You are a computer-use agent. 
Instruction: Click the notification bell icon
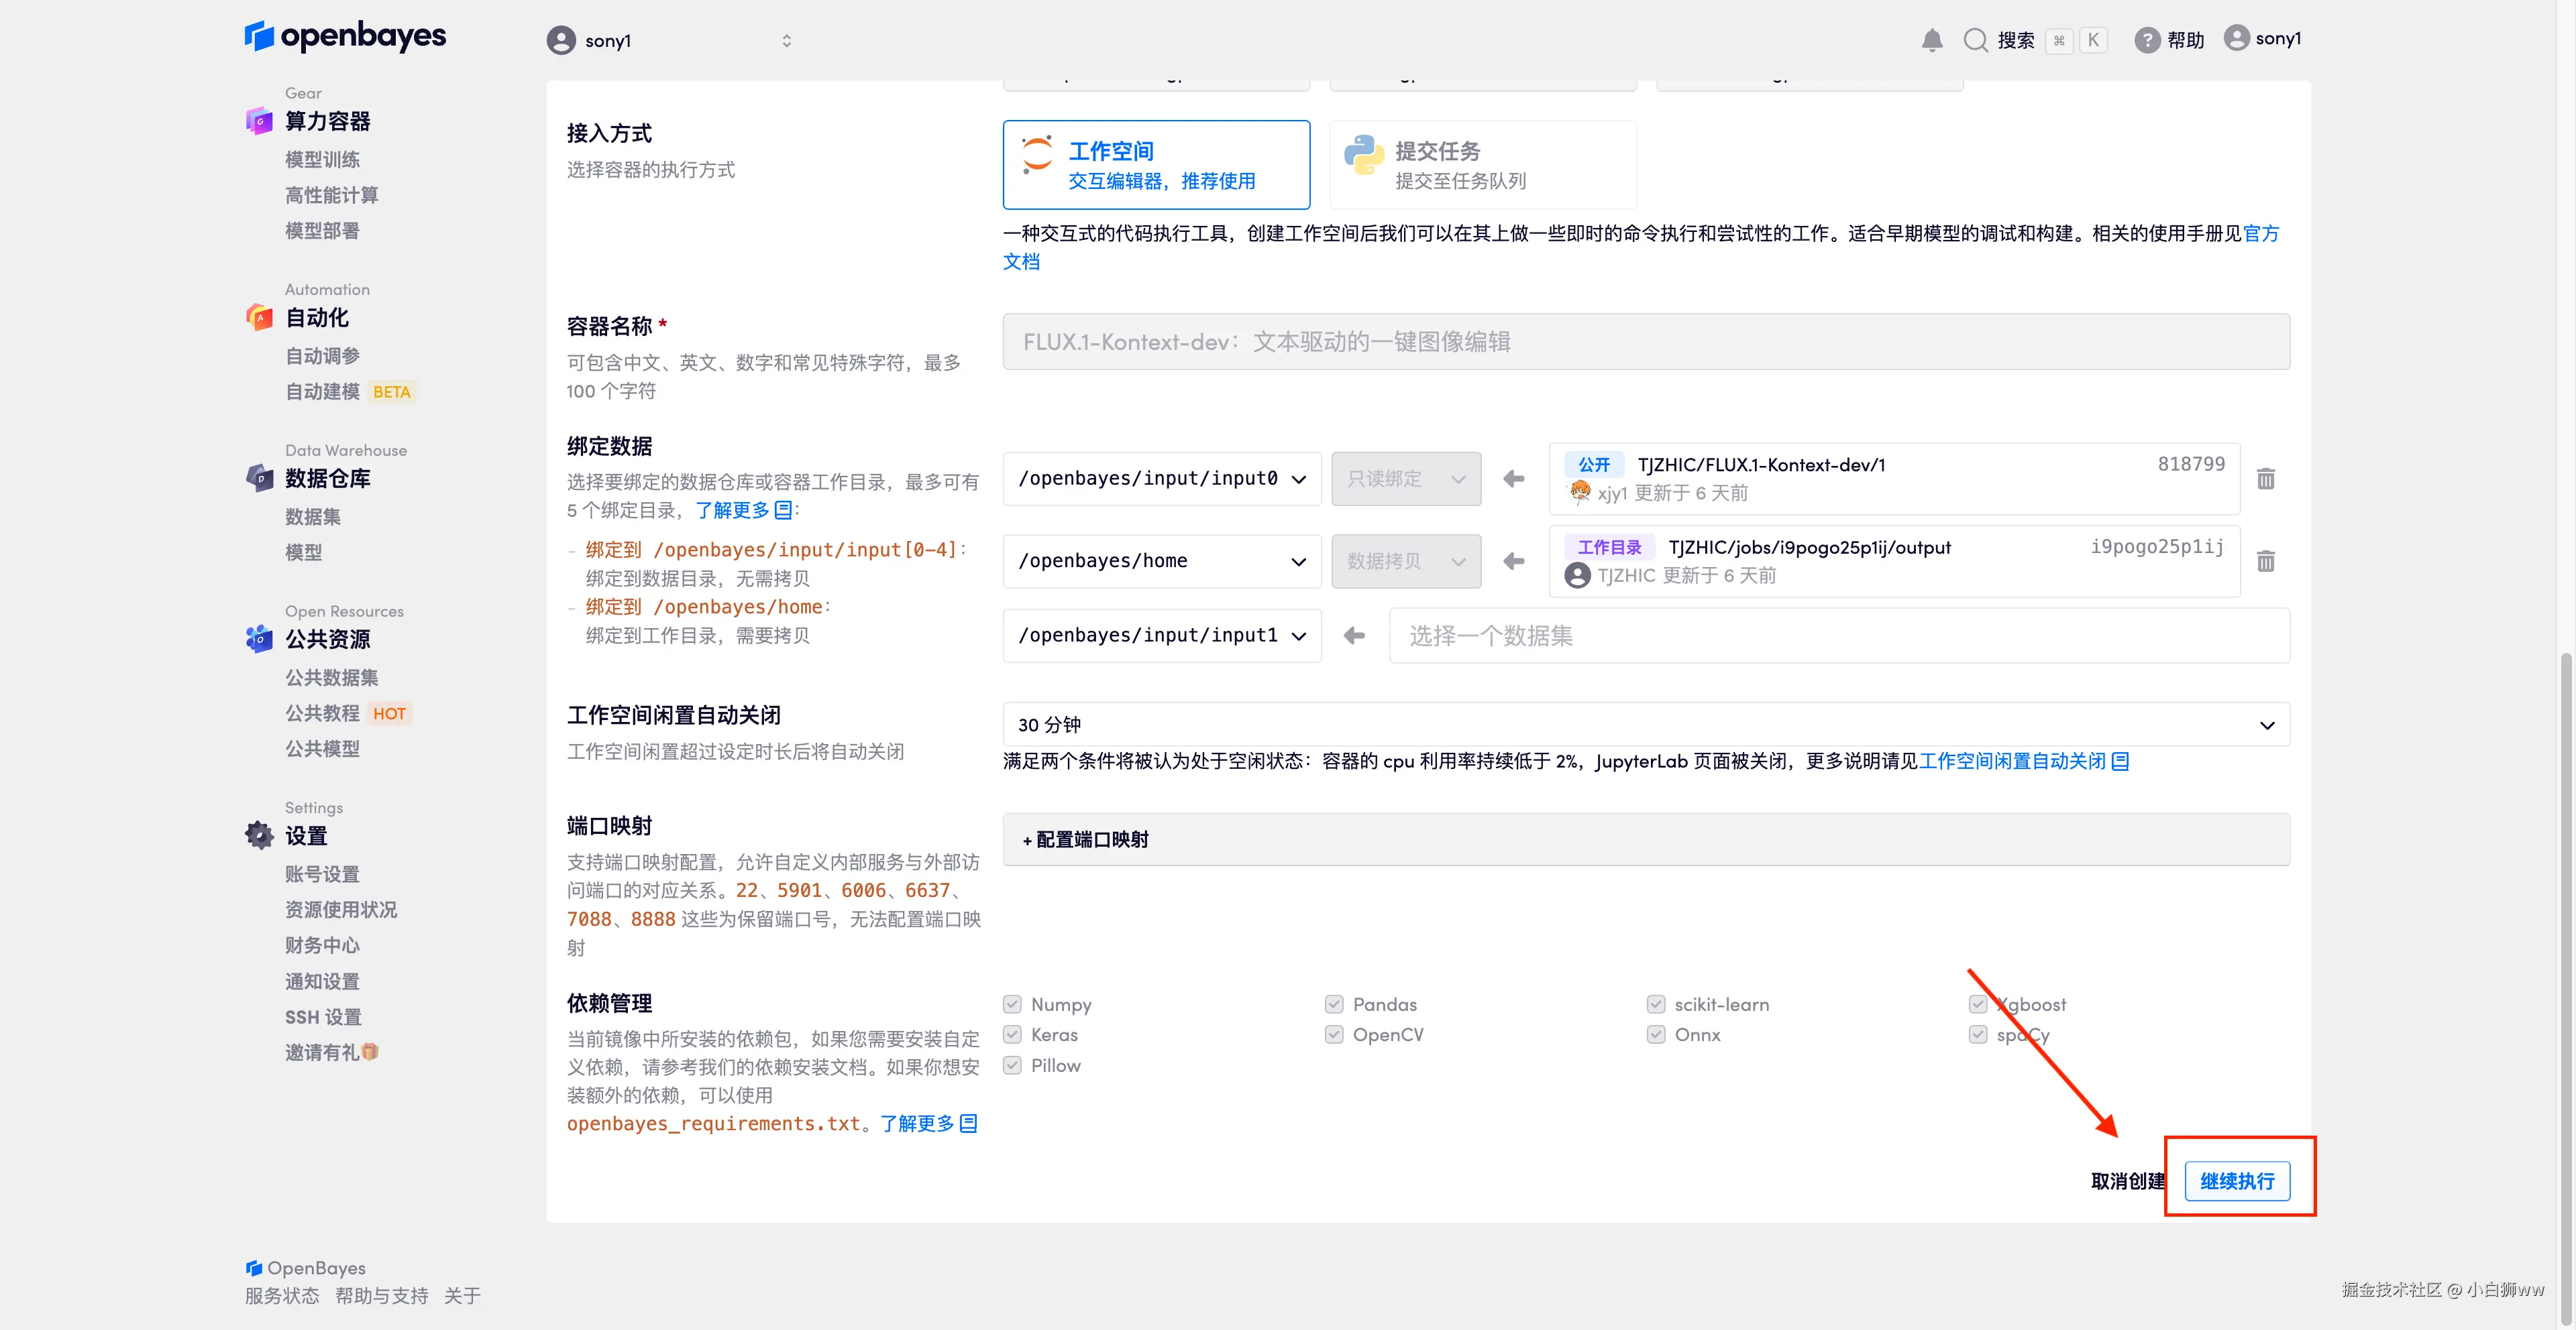coord(1932,40)
